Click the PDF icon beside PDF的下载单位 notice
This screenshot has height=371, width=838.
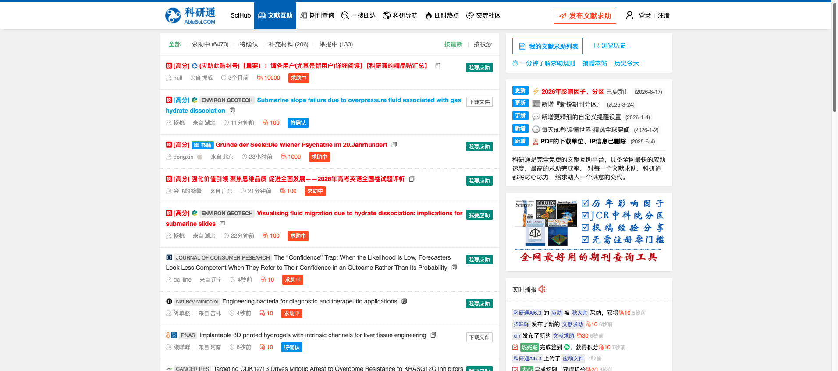pos(535,142)
